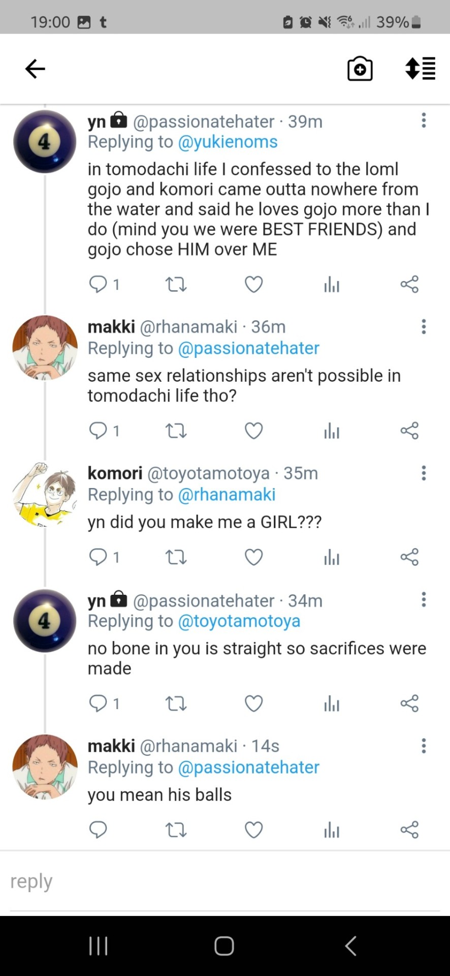View analytics on makki's 36m tweet
The width and height of the screenshot is (450, 976).
332,431
